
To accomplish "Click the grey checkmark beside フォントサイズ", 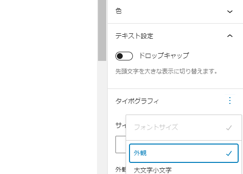I will [229, 128].
